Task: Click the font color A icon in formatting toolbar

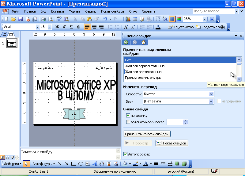Action: (158, 27)
